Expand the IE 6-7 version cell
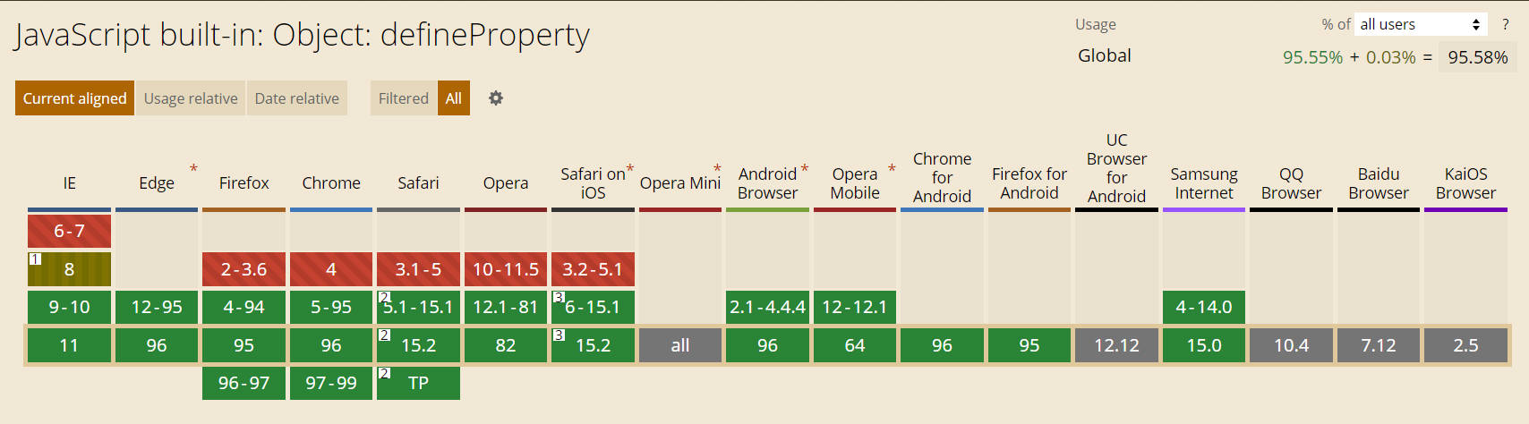This screenshot has height=424, width=1529. [69, 231]
